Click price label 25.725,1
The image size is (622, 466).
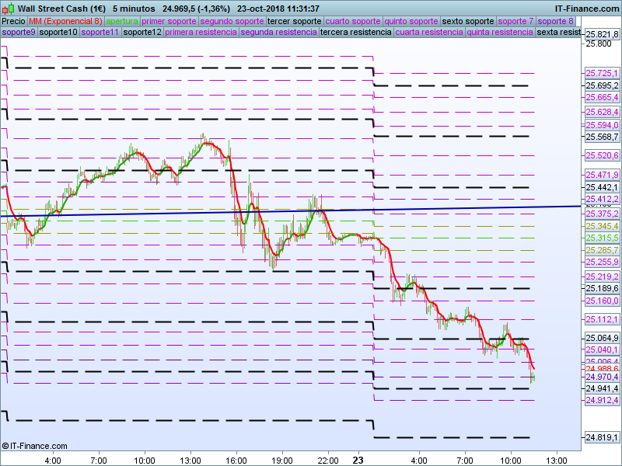point(602,73)
